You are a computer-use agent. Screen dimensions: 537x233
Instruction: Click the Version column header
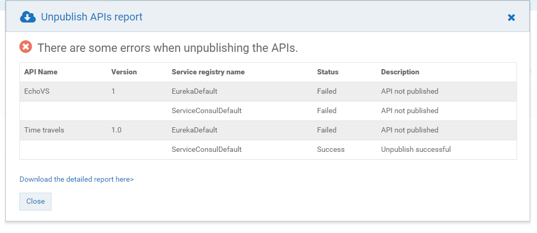124,72
